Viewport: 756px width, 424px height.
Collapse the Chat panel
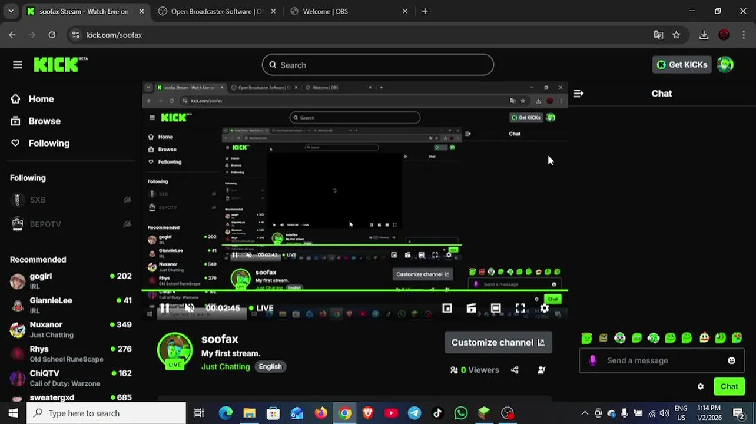[x=578, y=93]
